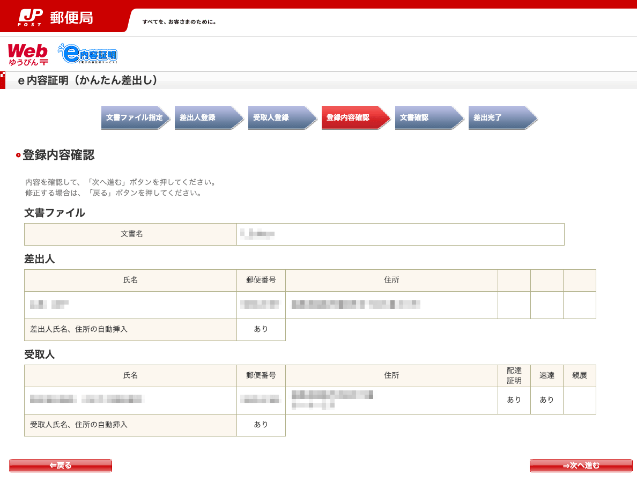Click the 受取人 section heading
This screenshot has height=481, width=637.
39,354
